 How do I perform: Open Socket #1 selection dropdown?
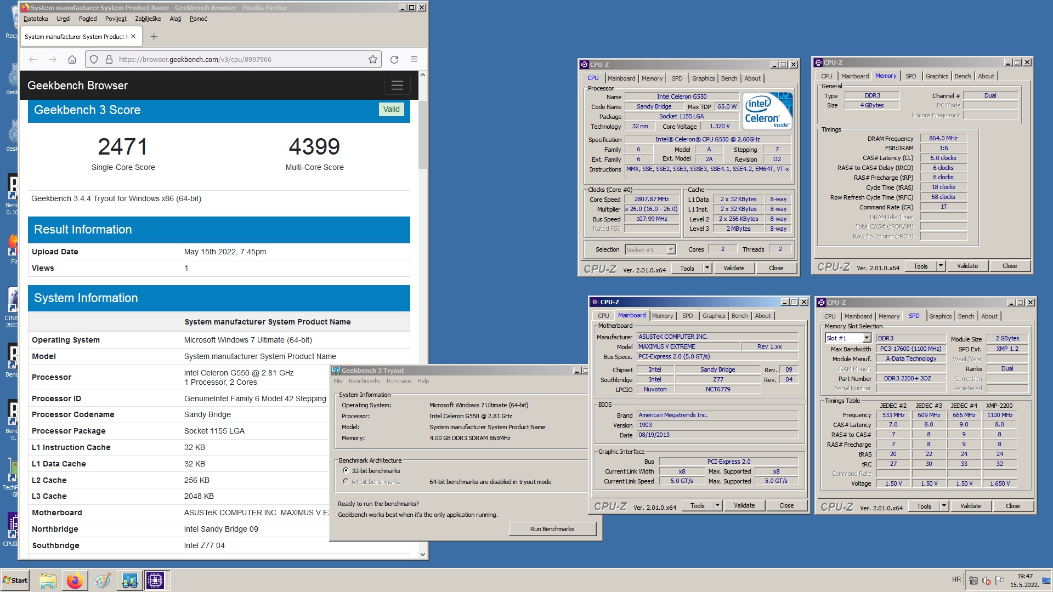click(671, 250)
